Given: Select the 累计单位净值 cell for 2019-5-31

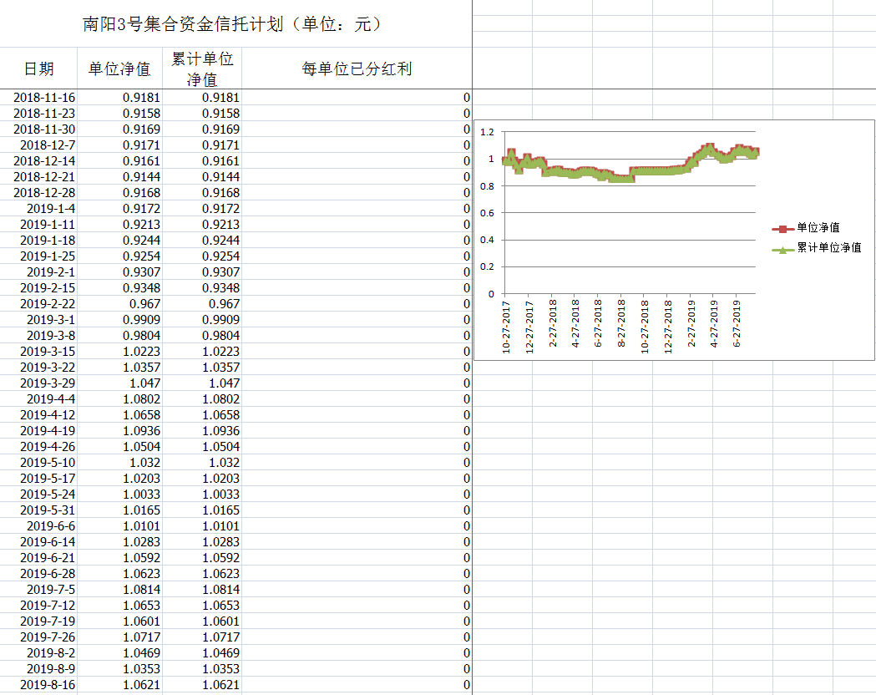Looking at the screenshot, I should coord(202,510).
